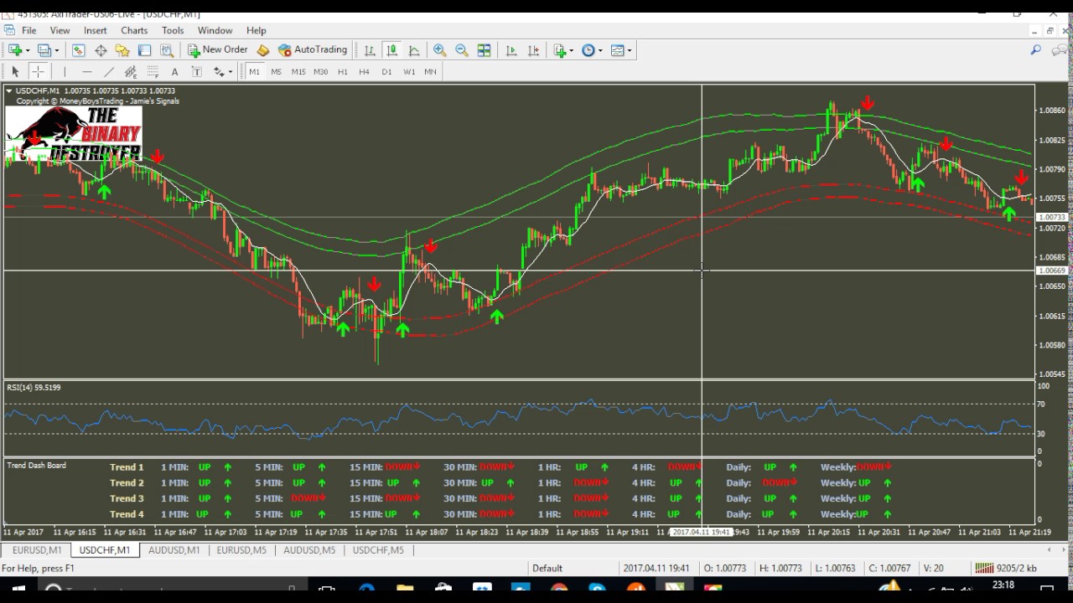Switch timeframe to D1

pyautogui.click(x=386, y=72)
